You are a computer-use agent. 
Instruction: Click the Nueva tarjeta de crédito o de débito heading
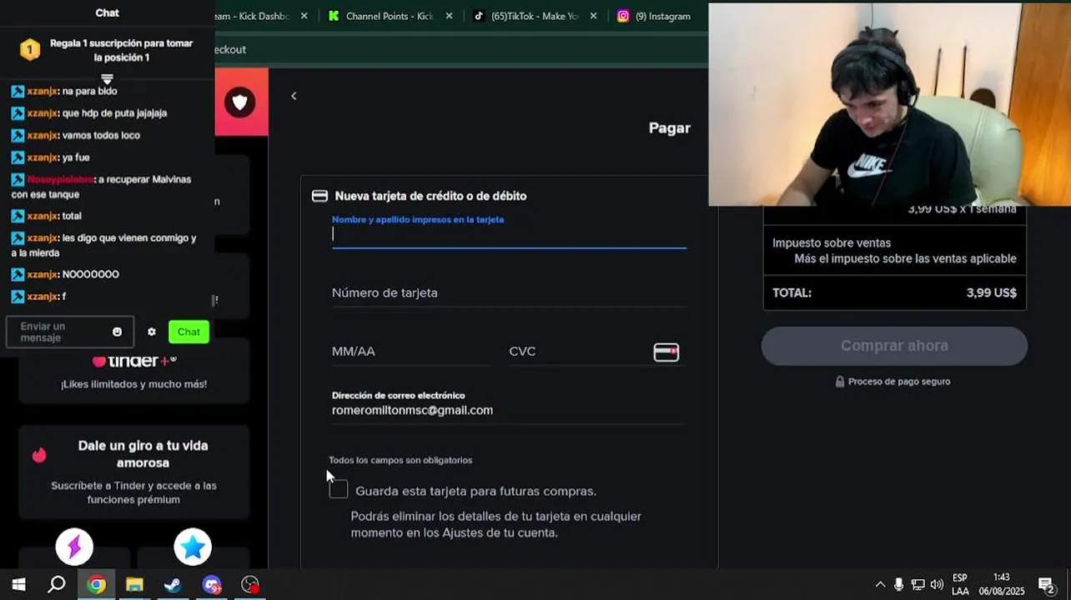point(430,196)
